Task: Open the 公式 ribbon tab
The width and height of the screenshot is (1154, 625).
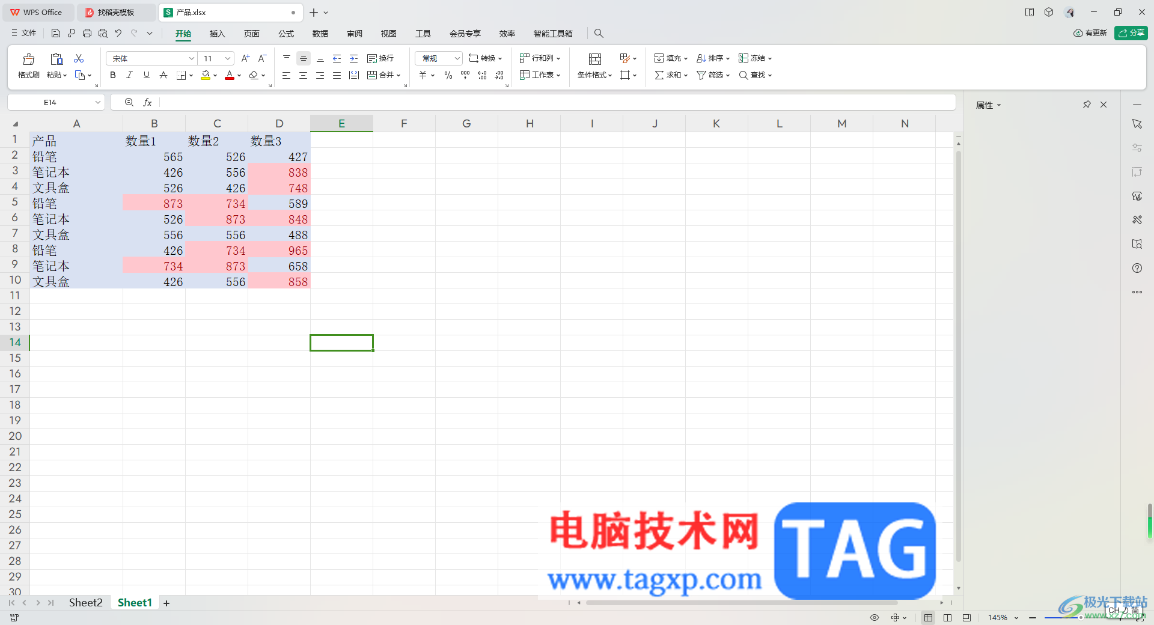Action: [286, 34]
